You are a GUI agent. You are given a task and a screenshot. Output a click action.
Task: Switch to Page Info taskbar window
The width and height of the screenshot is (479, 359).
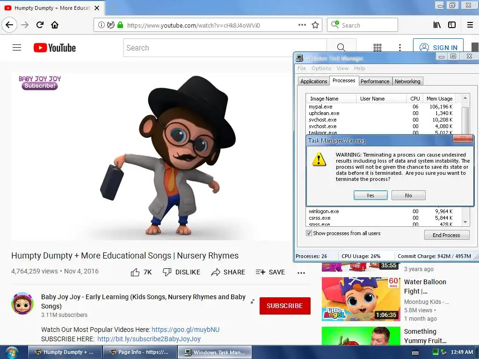(x=139, y=352)
